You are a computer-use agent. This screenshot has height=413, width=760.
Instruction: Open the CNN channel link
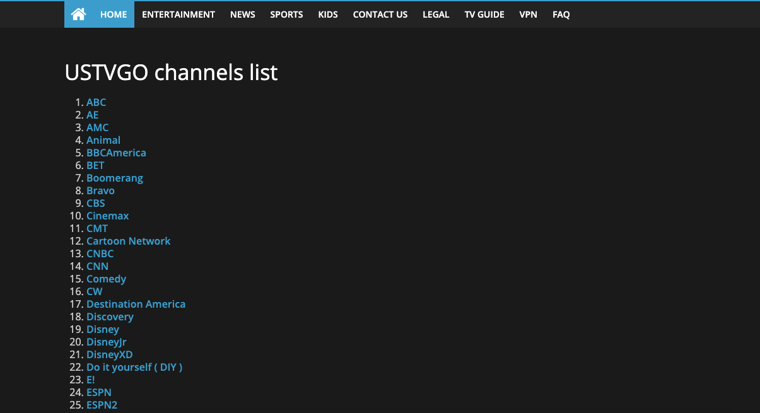point(98,266)
